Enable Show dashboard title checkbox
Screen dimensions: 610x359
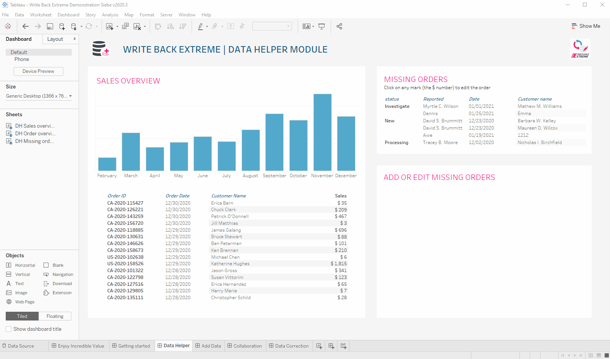(9, 329)
